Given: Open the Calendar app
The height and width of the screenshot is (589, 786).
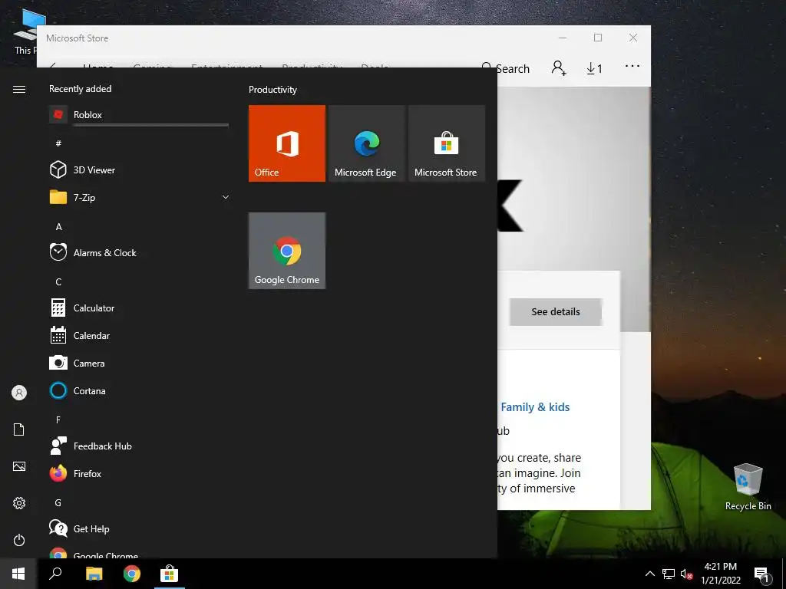Looking at the screenshot, I should [x=139, y=336].
